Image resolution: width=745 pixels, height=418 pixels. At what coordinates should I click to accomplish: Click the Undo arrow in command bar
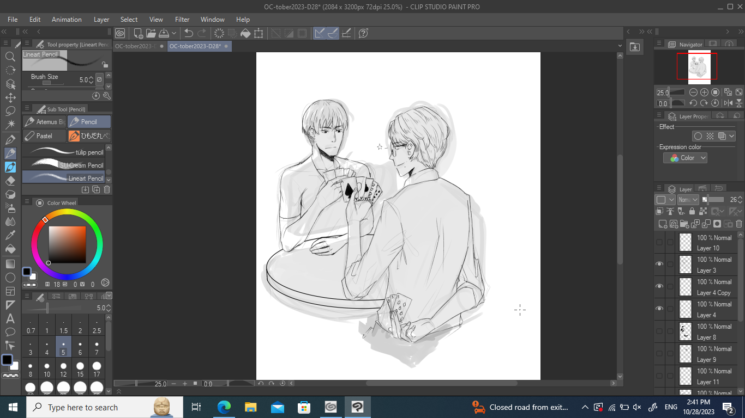189,33
